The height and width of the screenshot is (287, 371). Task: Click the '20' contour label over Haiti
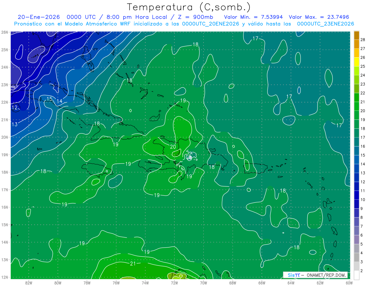point(173,147)
